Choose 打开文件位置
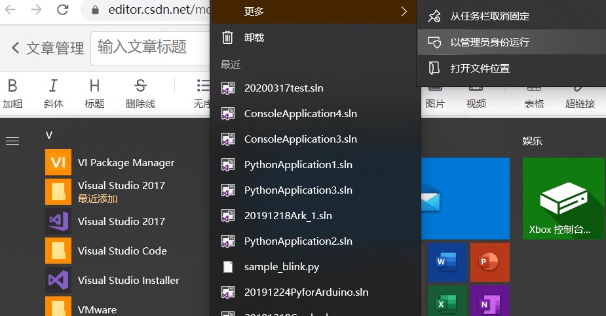This screenshot has height=316, width=606. tap(512, 68)
